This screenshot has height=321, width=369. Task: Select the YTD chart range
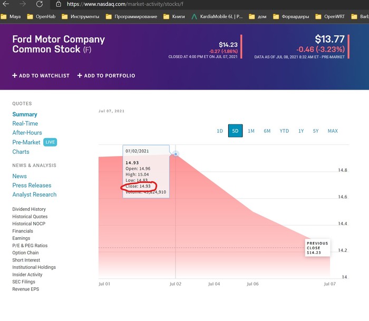coord(284,131)
